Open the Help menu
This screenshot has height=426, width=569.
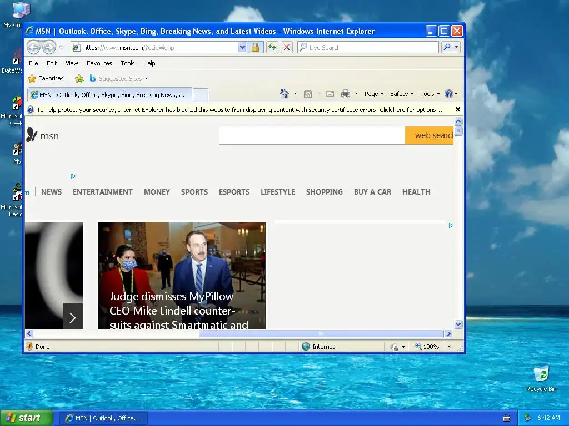tap(149, 63)
